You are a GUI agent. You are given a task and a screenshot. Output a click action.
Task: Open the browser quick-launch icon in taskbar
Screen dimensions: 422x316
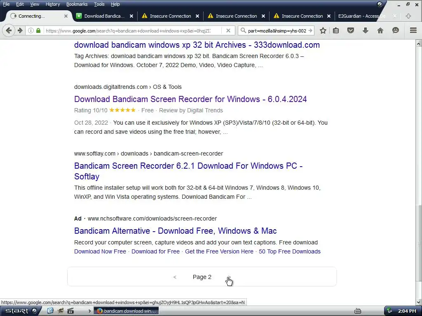[x=50, y=311]
